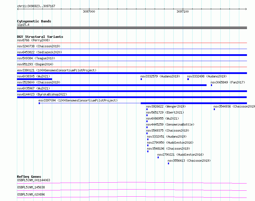Click the short blue bar under nsv6038305
255x201 pixels.
[x=34, y=79]
